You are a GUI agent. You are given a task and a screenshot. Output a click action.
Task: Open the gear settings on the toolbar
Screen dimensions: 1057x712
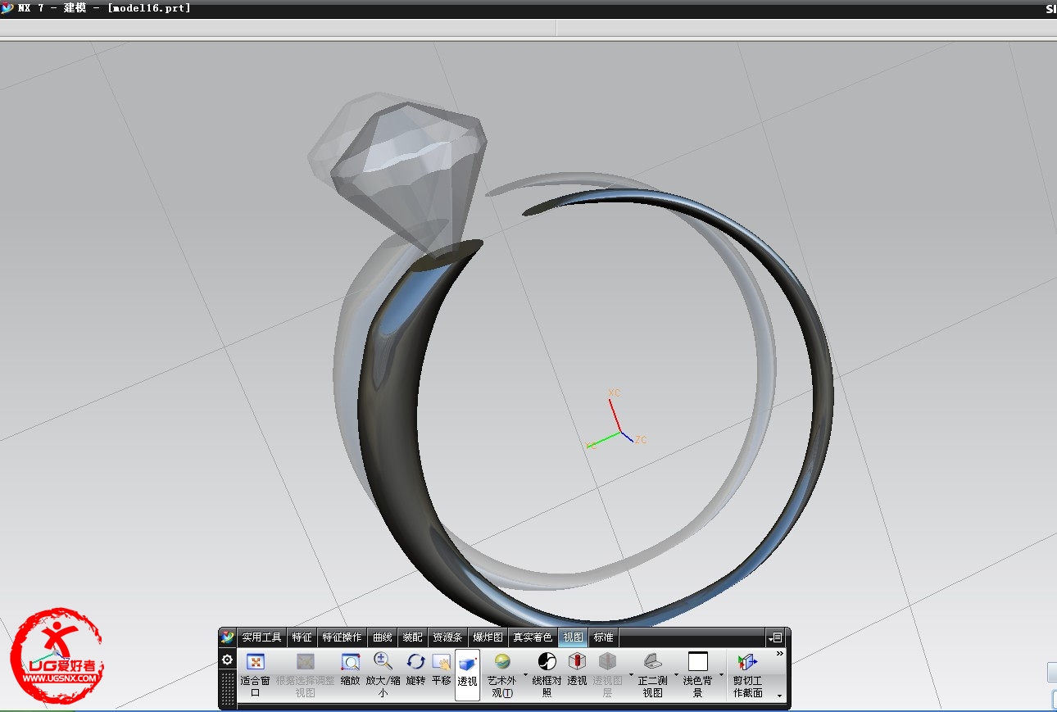pyautogui.click(x=228, y=660)
